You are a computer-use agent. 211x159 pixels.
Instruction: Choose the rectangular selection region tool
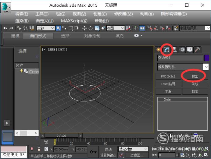[x=71, y=28]
